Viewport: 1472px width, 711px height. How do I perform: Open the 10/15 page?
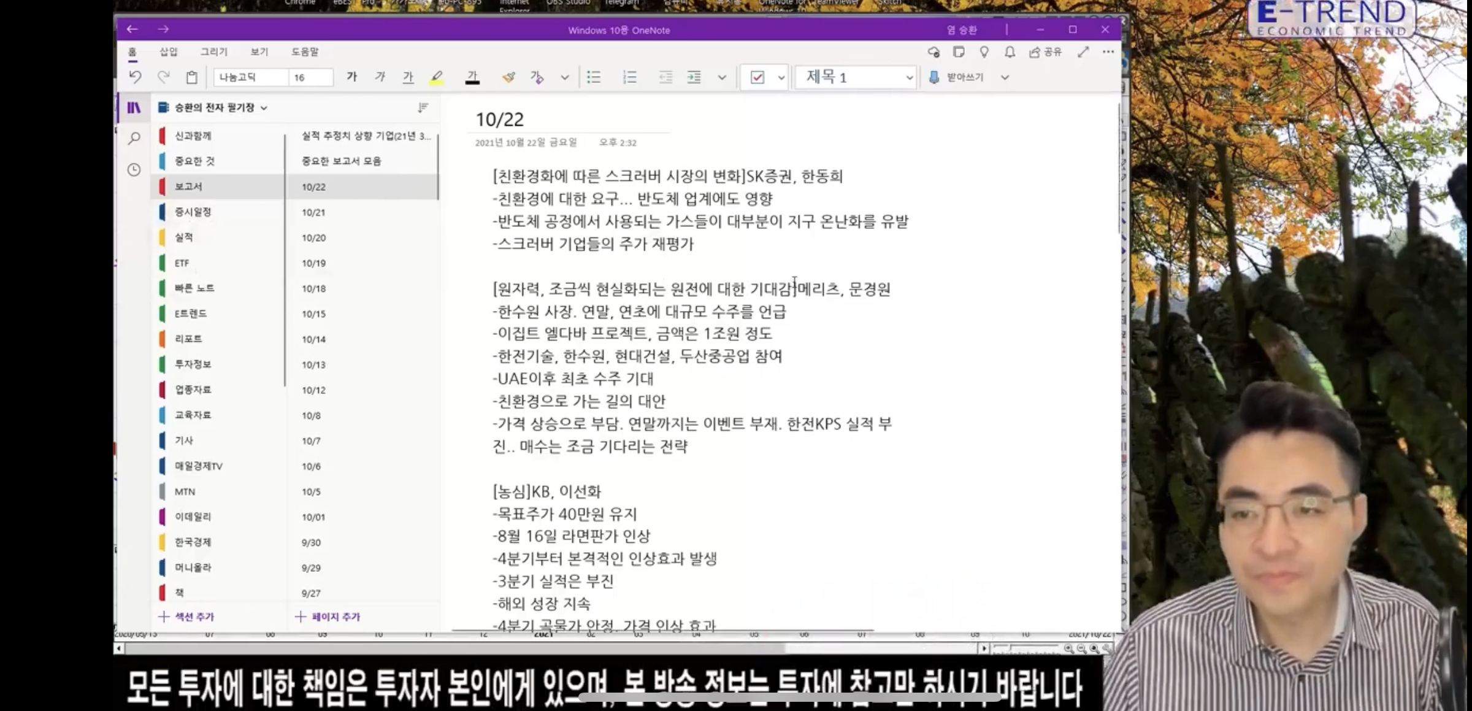tap(362, 313)
